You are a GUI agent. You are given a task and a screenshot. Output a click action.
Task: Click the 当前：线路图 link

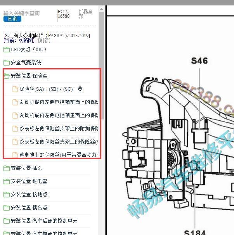pos(19,40)
